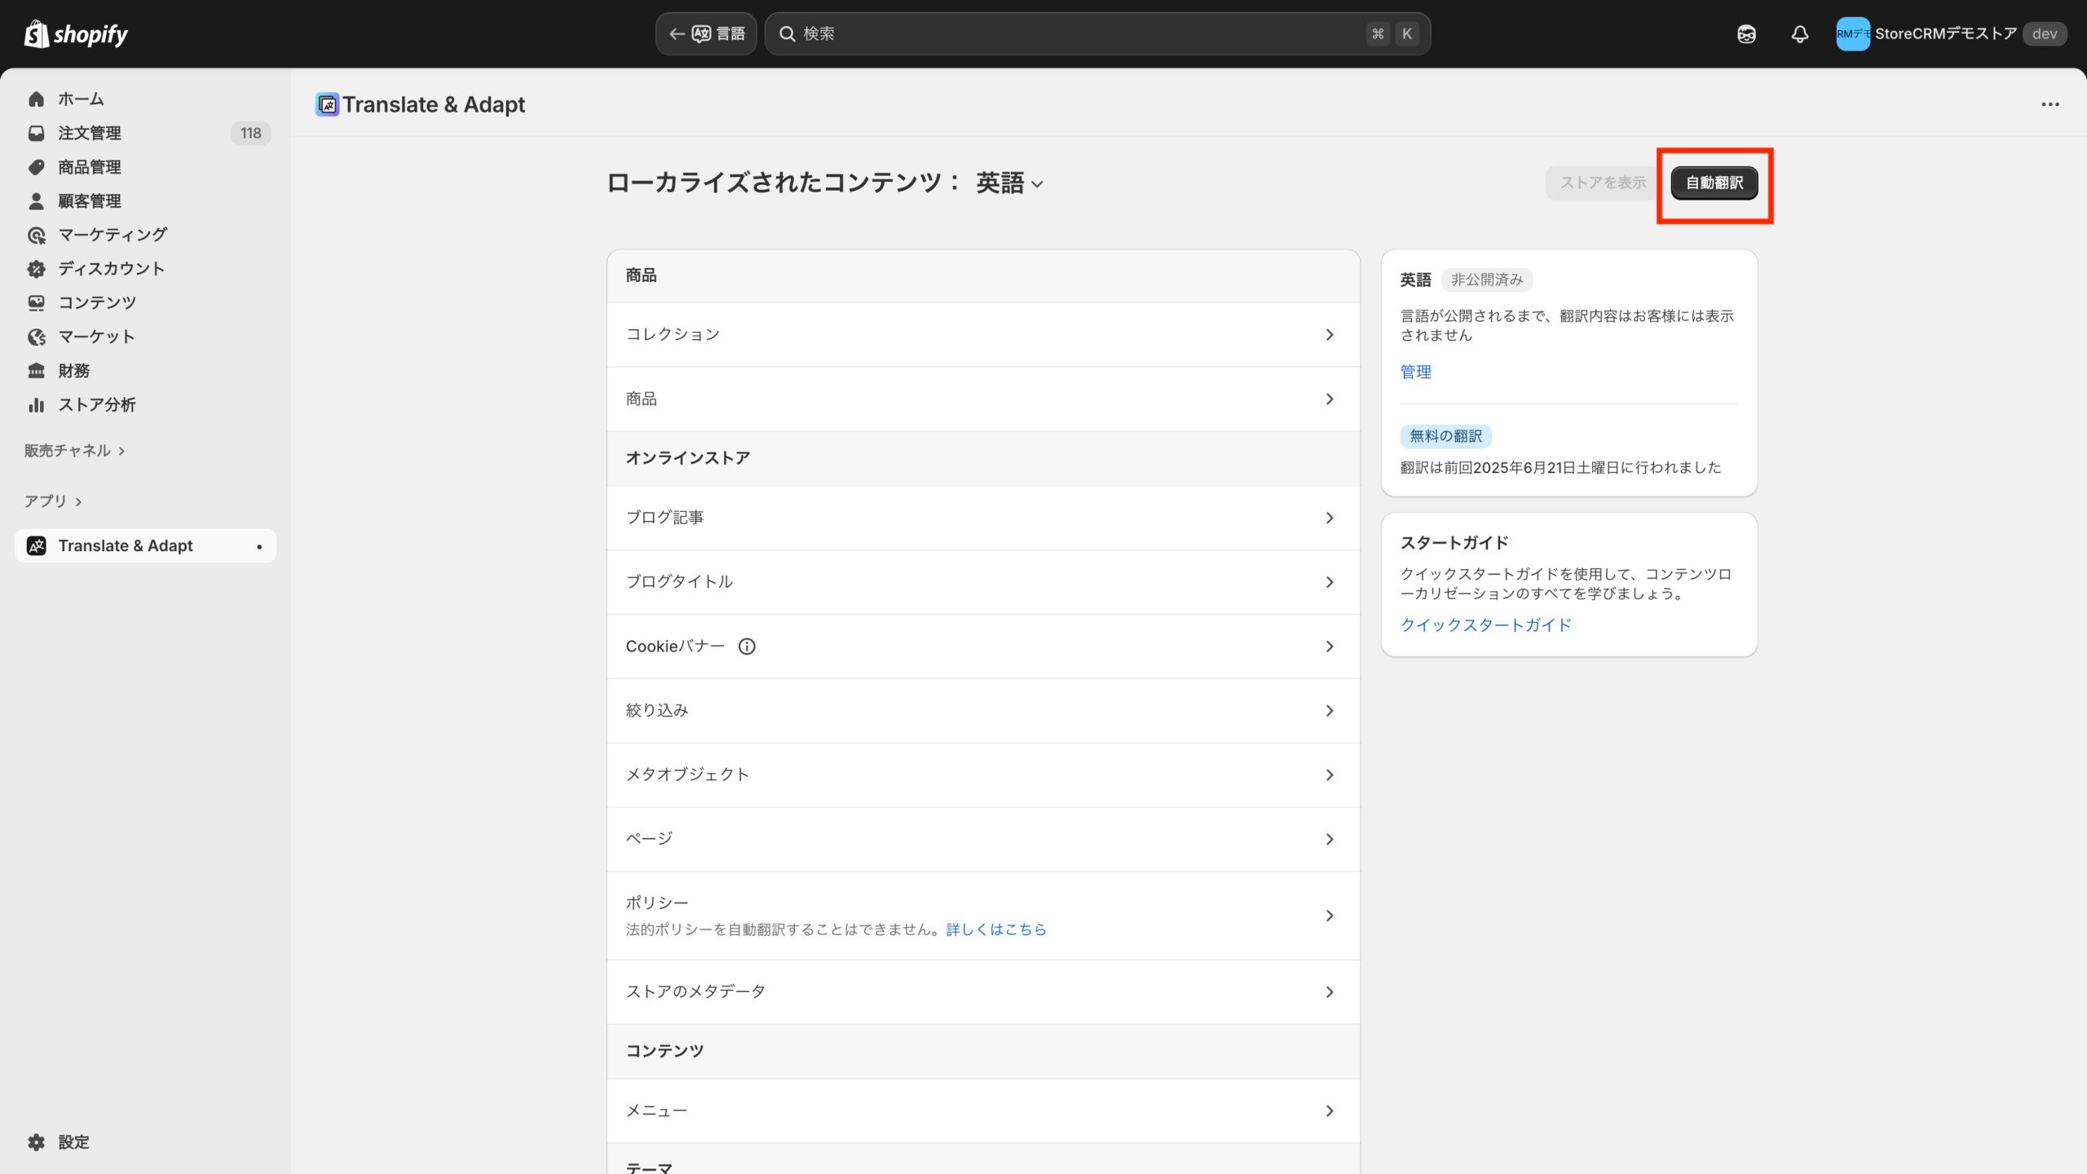Select Translate & Adapt in sidebar
The height and width of the screenshot is (1174, 2087).
pos(126,545)
